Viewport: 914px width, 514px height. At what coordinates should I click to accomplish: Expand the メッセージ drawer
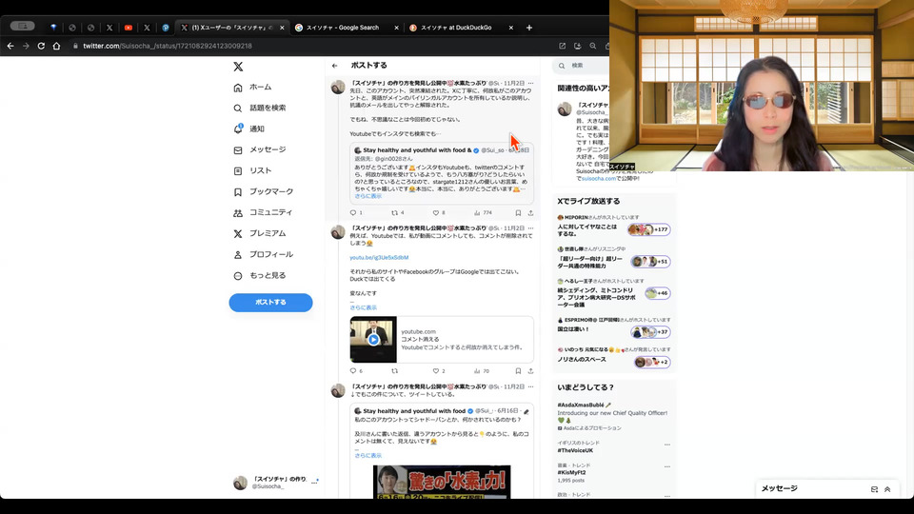(x=887, y=489)
